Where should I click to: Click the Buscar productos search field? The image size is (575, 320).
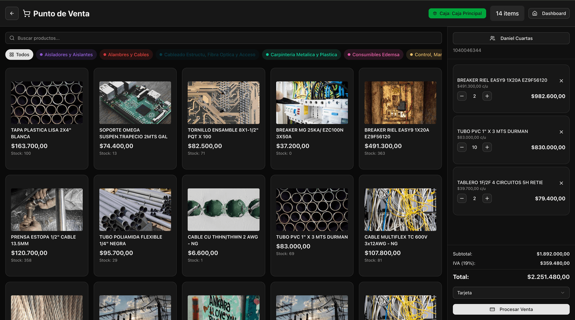pos(223,38)
